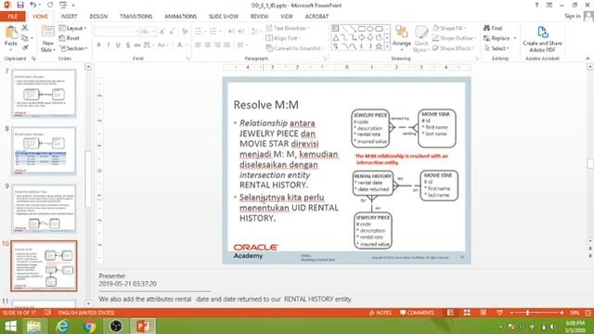Increase list indent level
Image resolution: width=594 pixels, height=334 pixels.
click(x=241, y=32)
